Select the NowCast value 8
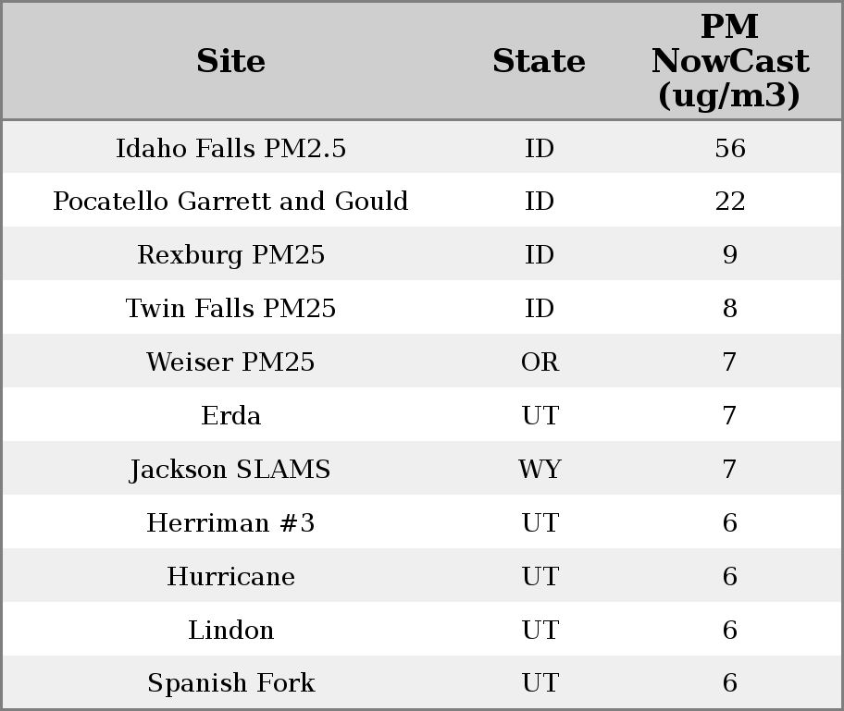 (729, 309)
